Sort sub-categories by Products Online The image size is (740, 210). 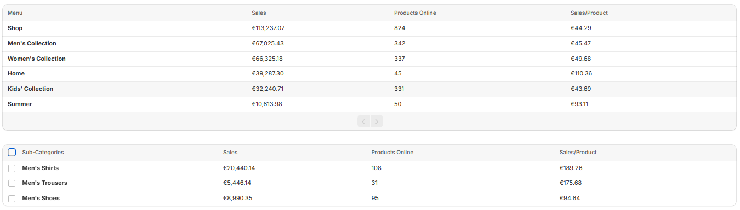[x=392, y=153]
